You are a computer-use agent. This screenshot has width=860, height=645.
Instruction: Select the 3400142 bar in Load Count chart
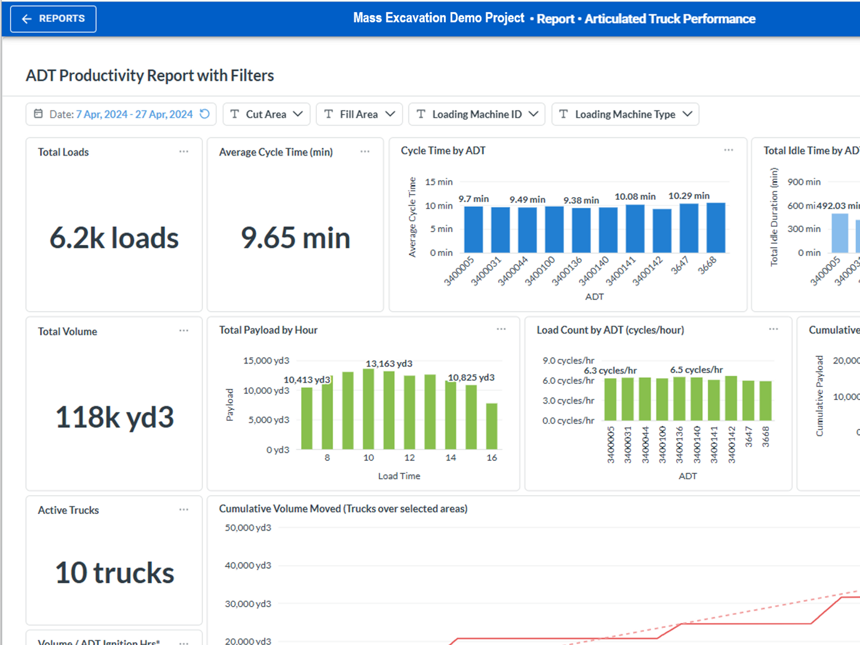click(731, 398)
